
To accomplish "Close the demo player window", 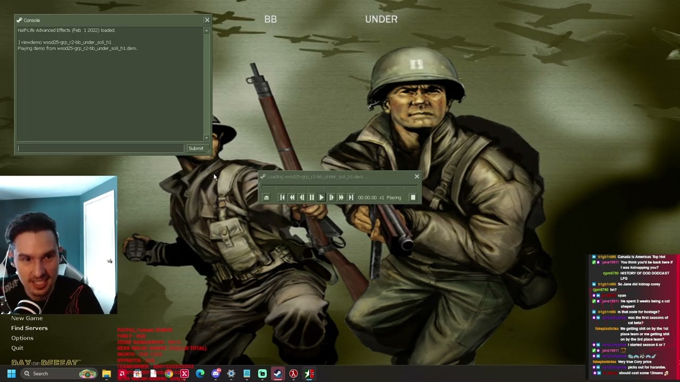I will 416,176.
